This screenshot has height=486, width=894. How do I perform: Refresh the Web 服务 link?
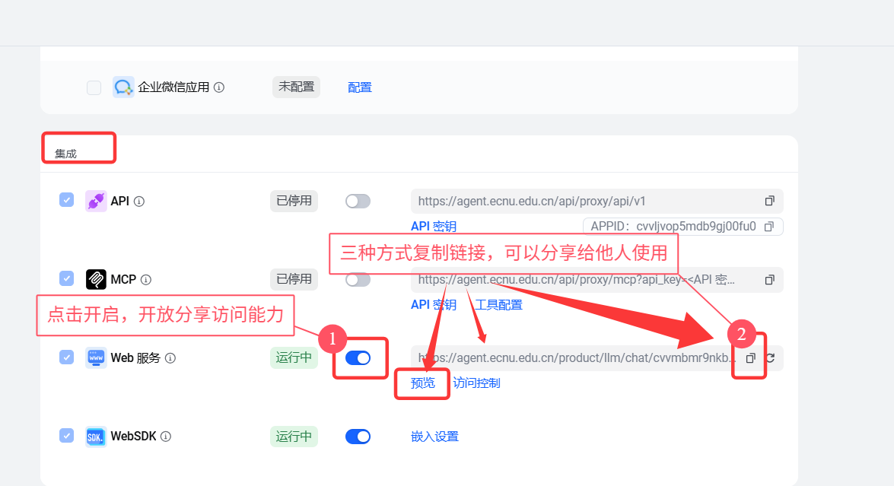(x=769, y=357)
